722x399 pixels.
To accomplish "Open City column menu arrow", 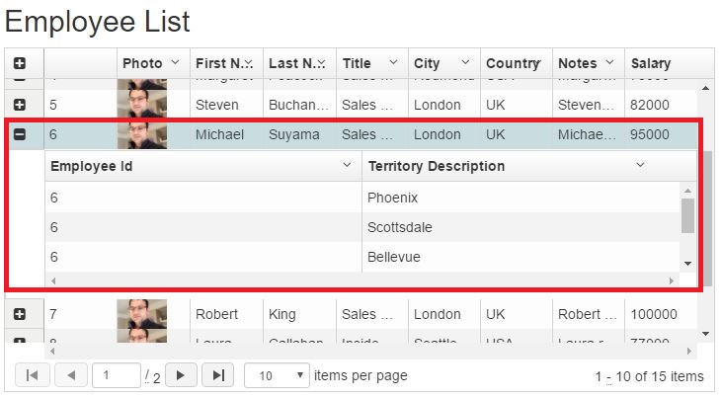I will [x=466, y=62].
